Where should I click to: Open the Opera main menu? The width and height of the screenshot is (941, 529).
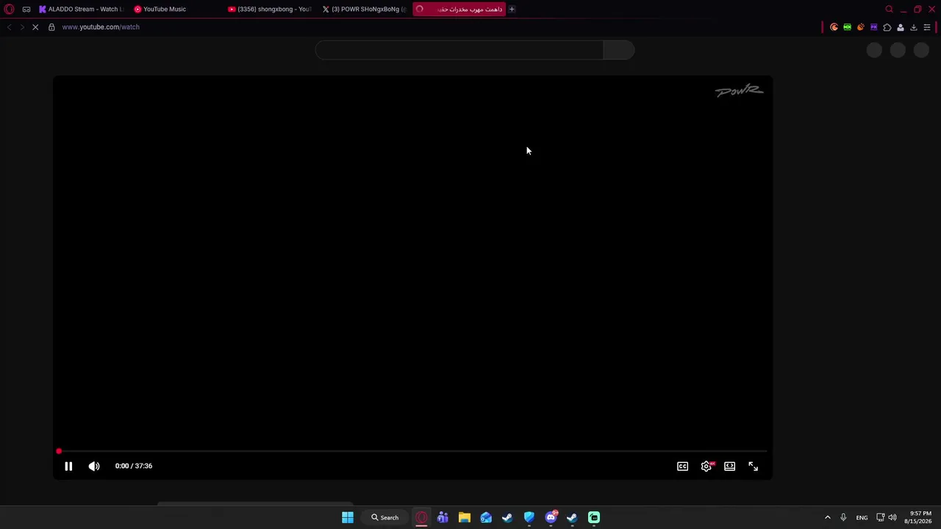point(9,9)
